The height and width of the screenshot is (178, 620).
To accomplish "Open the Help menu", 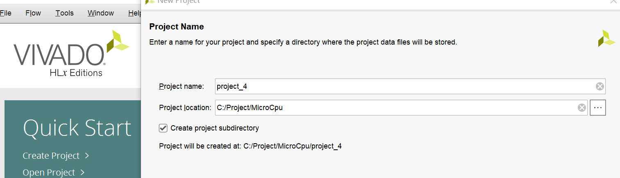I will click(134, 13).
